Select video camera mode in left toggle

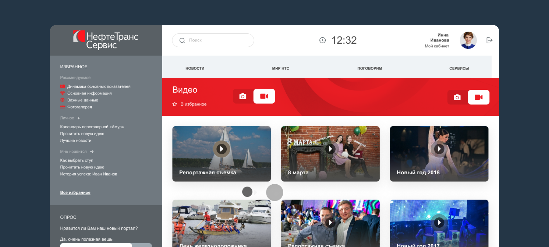(x=264, y=96)
